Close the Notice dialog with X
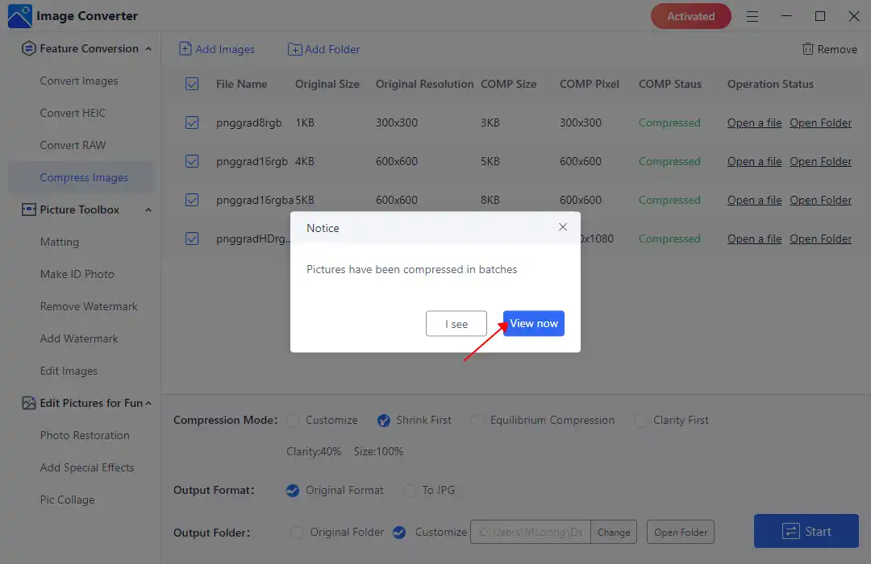This screenshot has width=871, height=564. [x=563, y=227]
